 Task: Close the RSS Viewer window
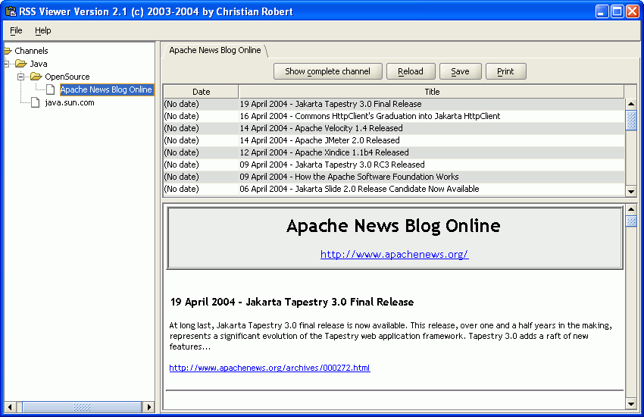tap(632, 11)
